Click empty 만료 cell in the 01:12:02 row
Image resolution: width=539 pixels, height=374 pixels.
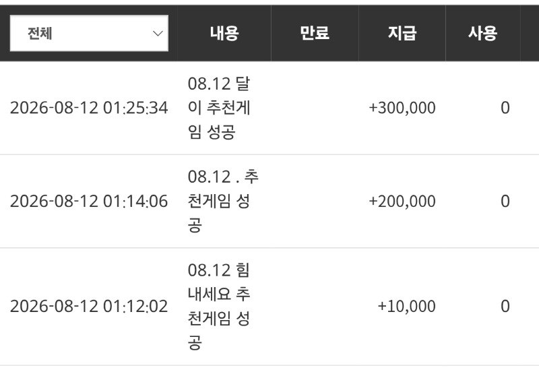pos(315,307)
